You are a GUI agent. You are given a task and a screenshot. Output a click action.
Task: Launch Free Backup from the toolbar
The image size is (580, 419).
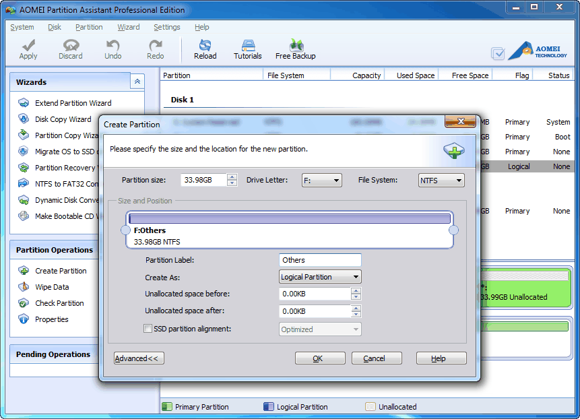[296, 50]
